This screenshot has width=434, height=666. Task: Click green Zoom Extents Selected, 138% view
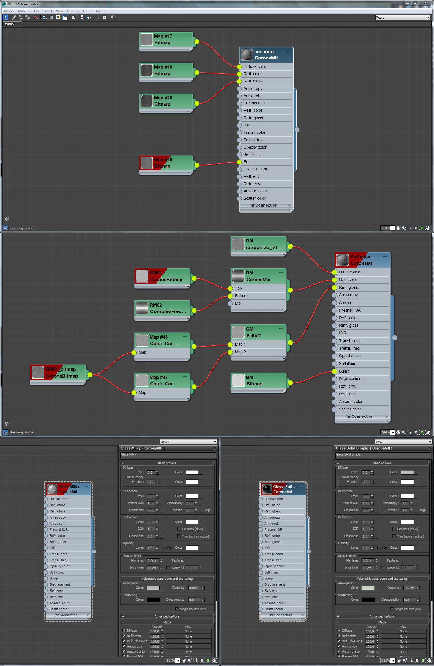(x=422, y=228)
